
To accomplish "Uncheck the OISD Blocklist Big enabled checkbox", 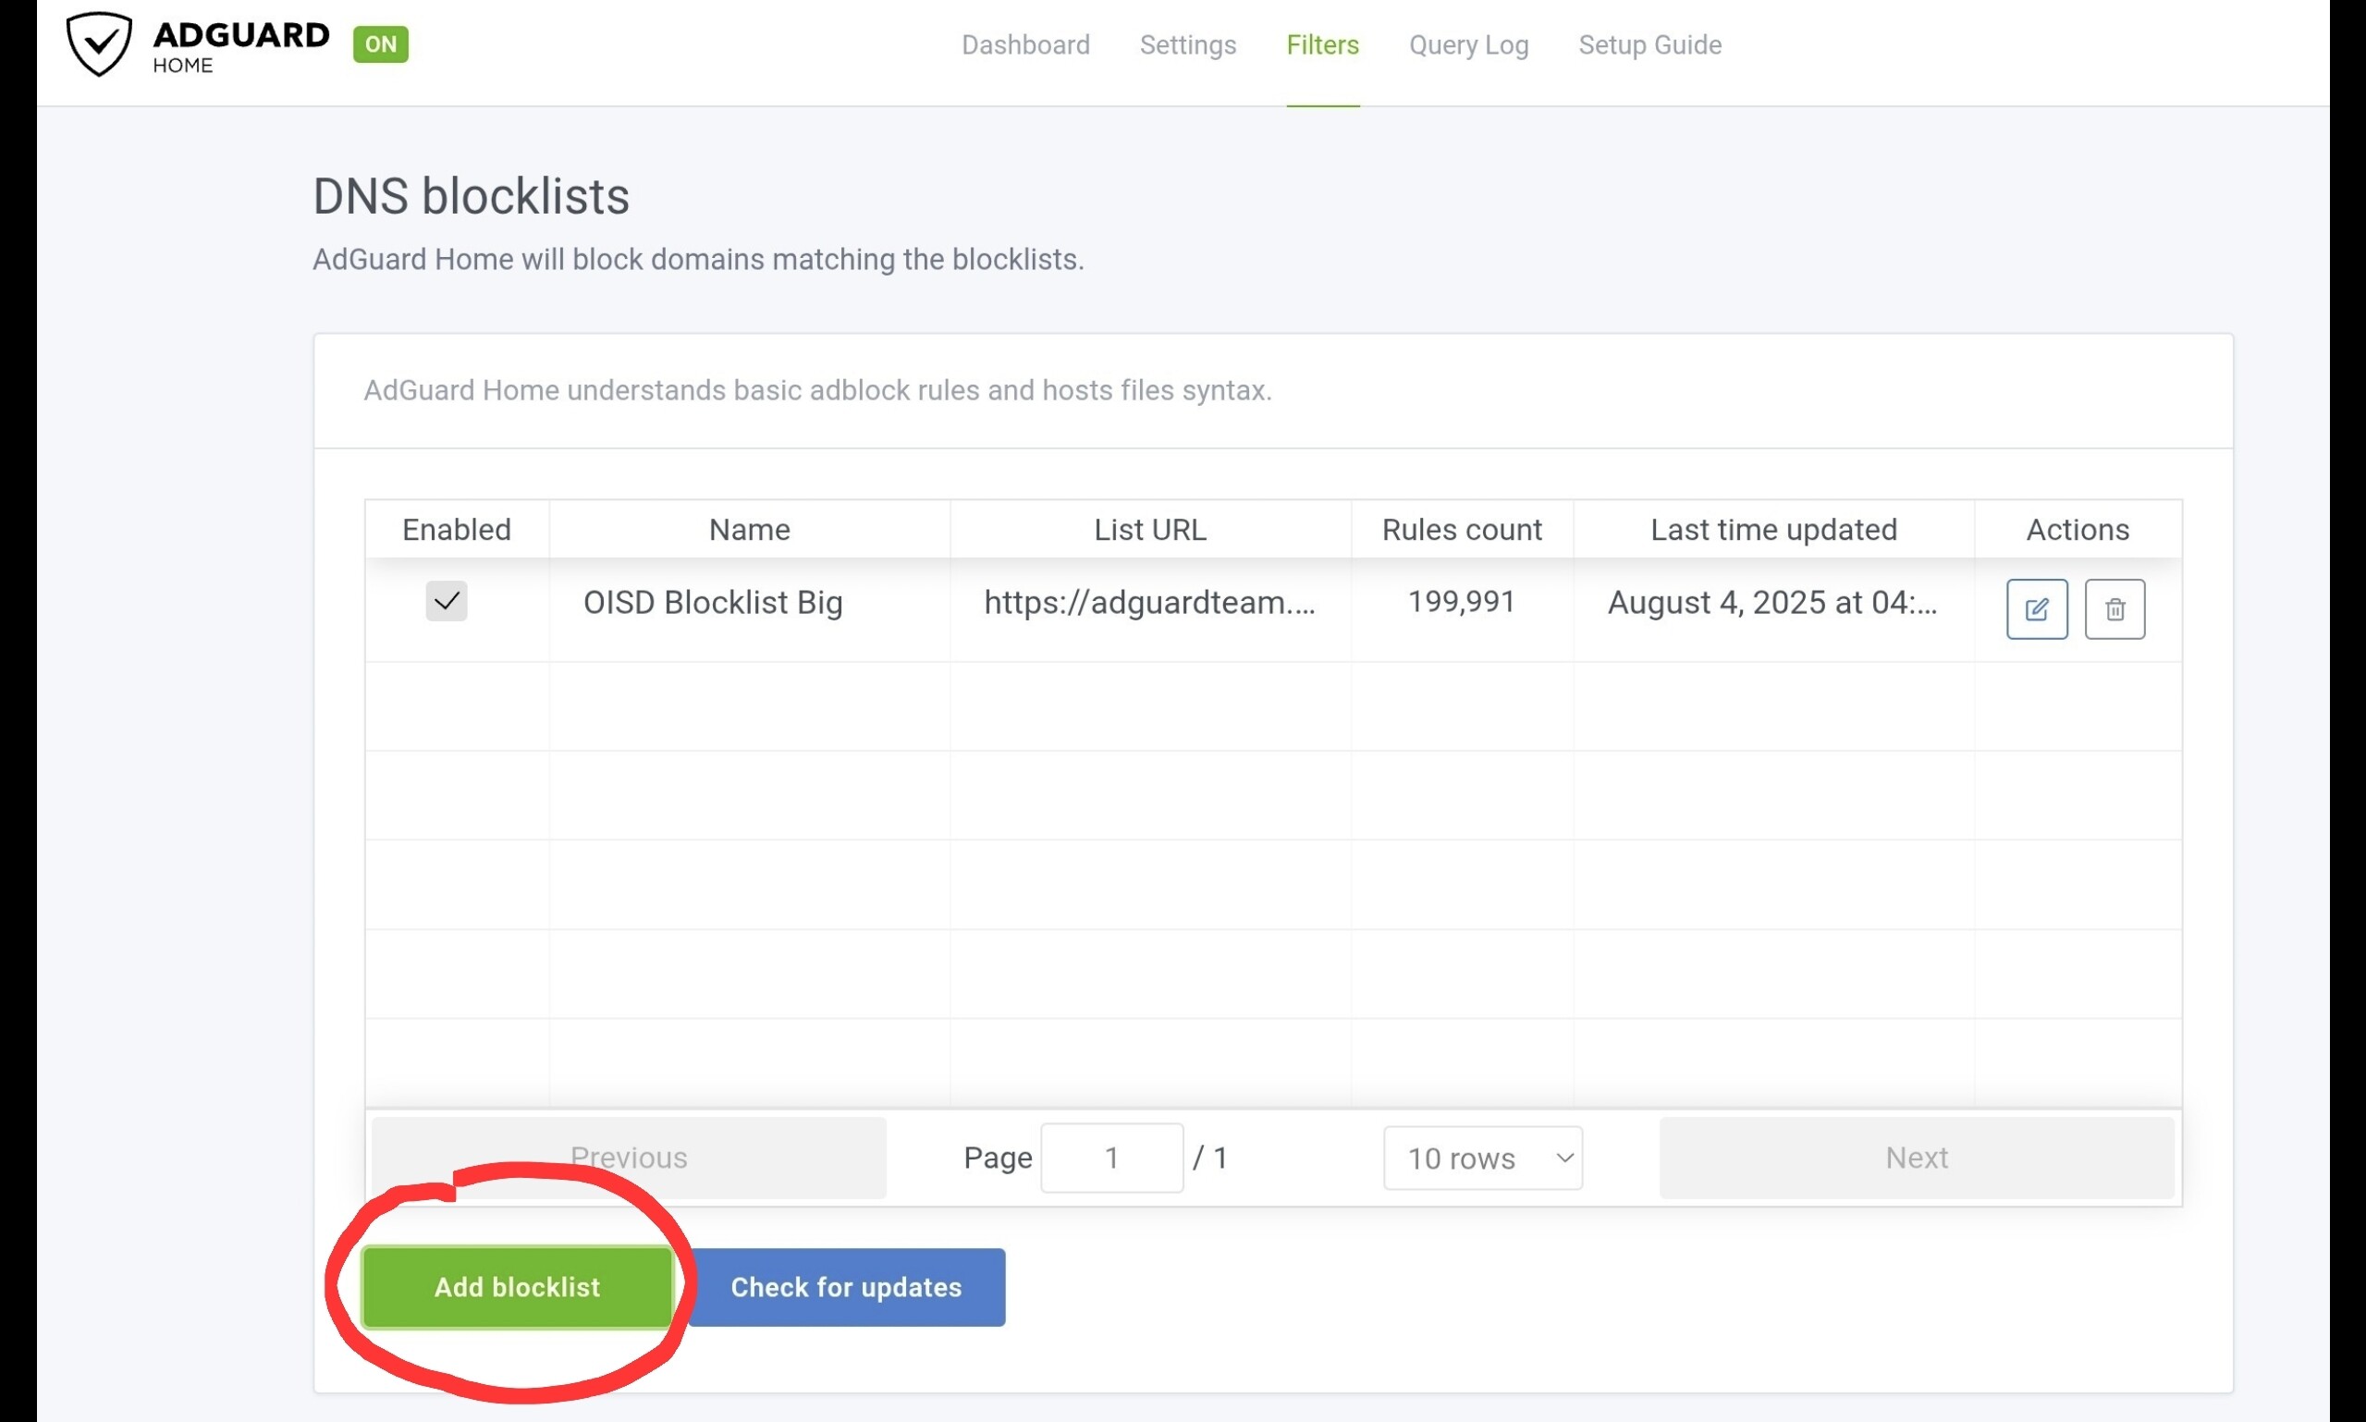I will (x=447, y=602).
